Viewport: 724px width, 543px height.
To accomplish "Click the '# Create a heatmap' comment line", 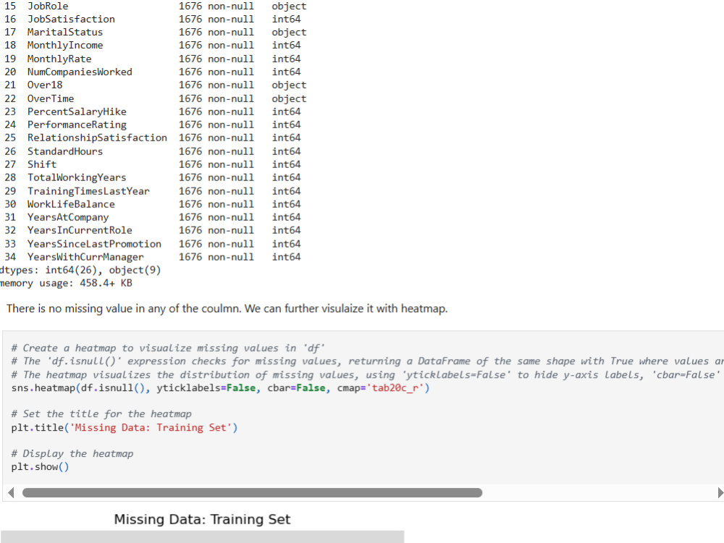I will (168, 348).
